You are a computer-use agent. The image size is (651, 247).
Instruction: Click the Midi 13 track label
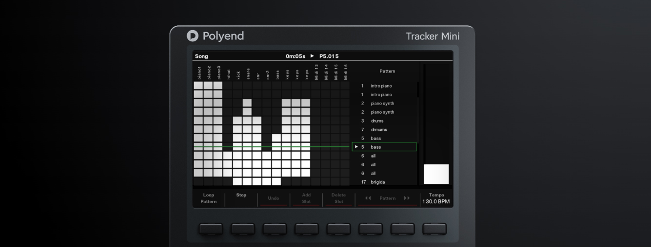click(316, 72)
